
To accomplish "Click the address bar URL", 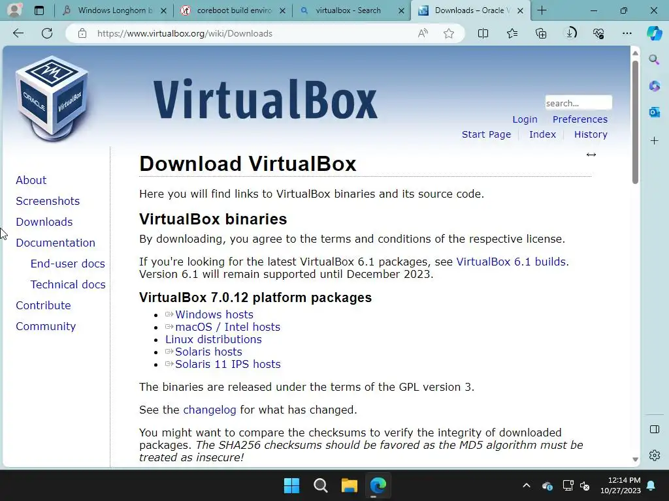I will pos(184,33).
